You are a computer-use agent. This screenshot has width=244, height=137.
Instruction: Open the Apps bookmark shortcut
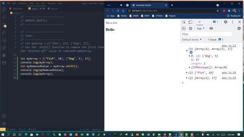click(111, 16)
